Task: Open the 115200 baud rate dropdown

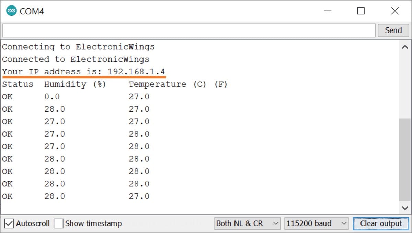Action: click(x=316, y=224)
